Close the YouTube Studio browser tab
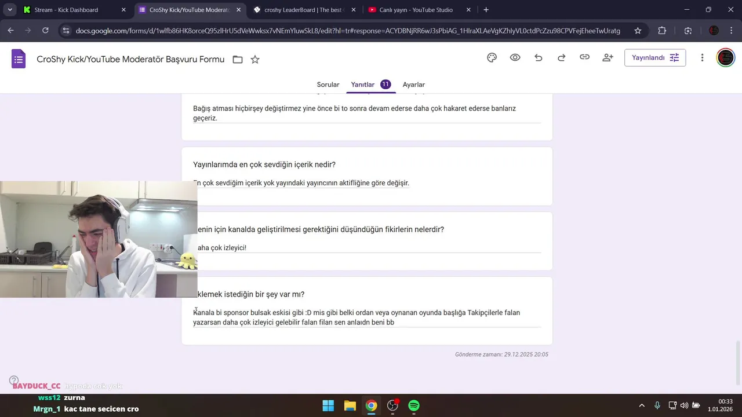 (x=468, y=10)
